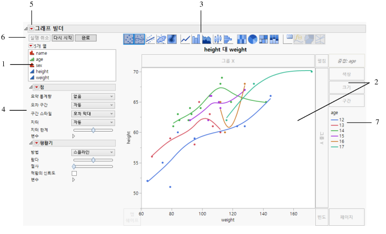Click the 펼침 drop zone
The height and width of the screenshot is (234, 386).
[322, 61]
